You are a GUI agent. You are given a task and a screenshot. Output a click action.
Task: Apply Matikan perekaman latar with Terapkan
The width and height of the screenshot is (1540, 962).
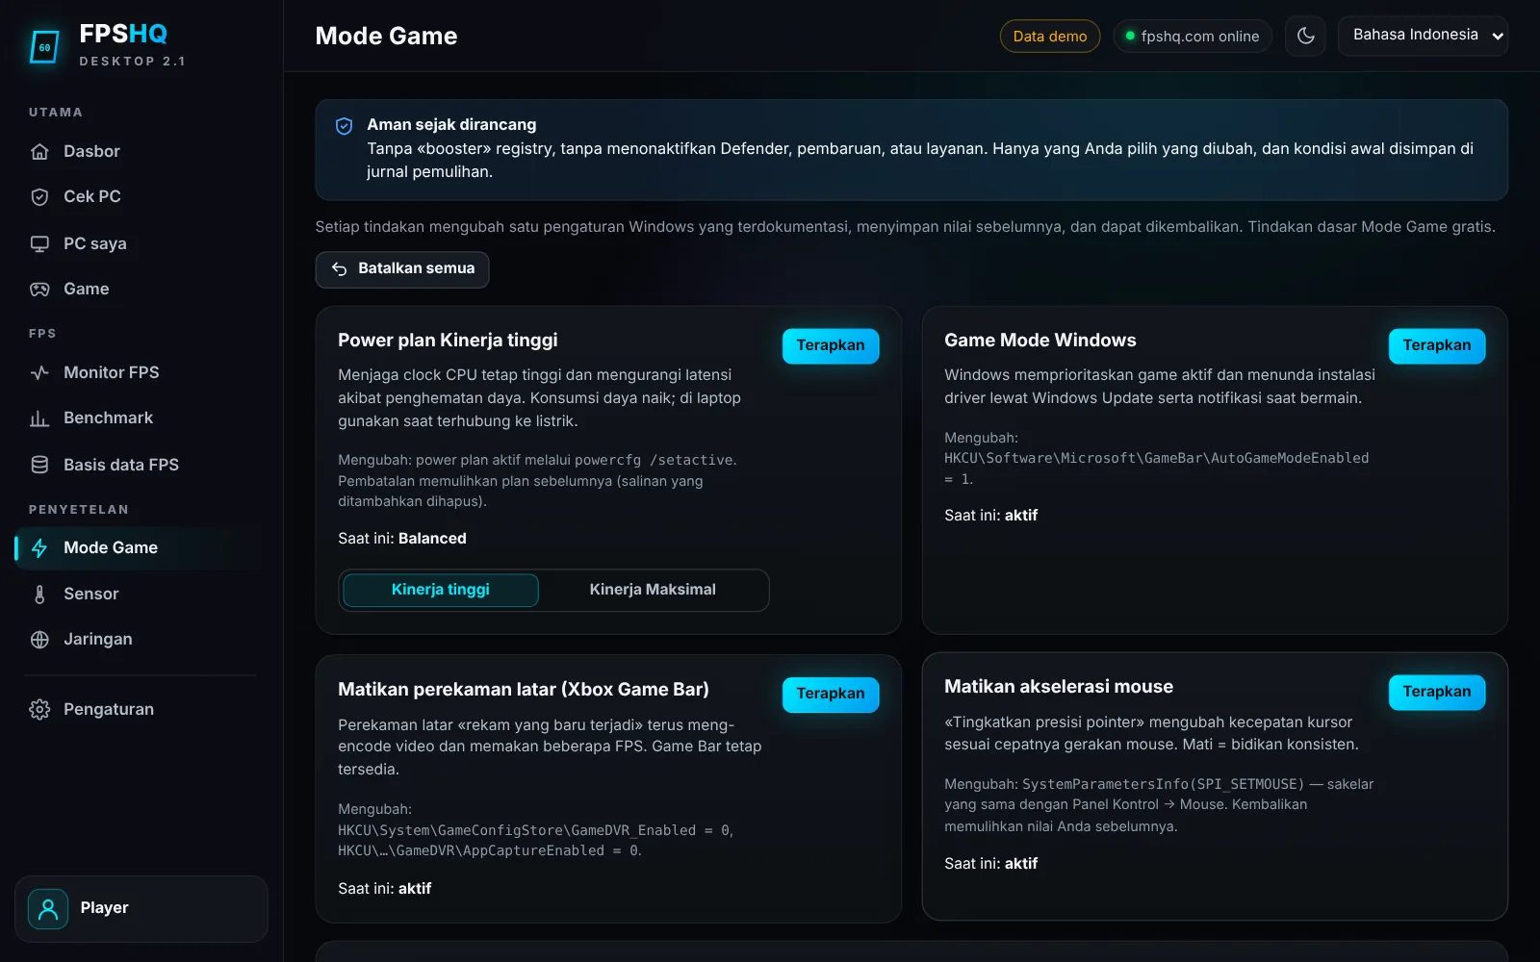831,694
